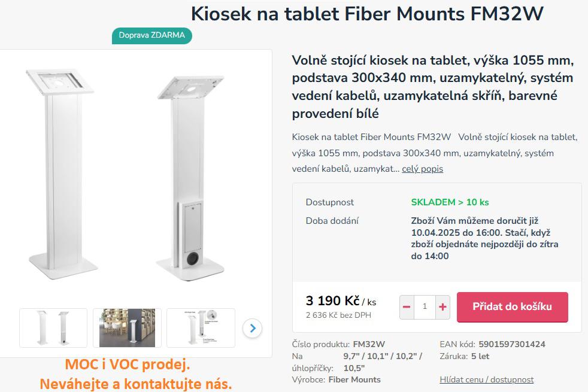Open the next product image with the arrow

pyautogui.click(x=252, y=328)
